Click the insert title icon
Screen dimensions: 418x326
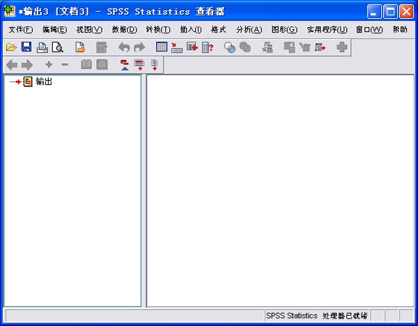tap(139, 65)
